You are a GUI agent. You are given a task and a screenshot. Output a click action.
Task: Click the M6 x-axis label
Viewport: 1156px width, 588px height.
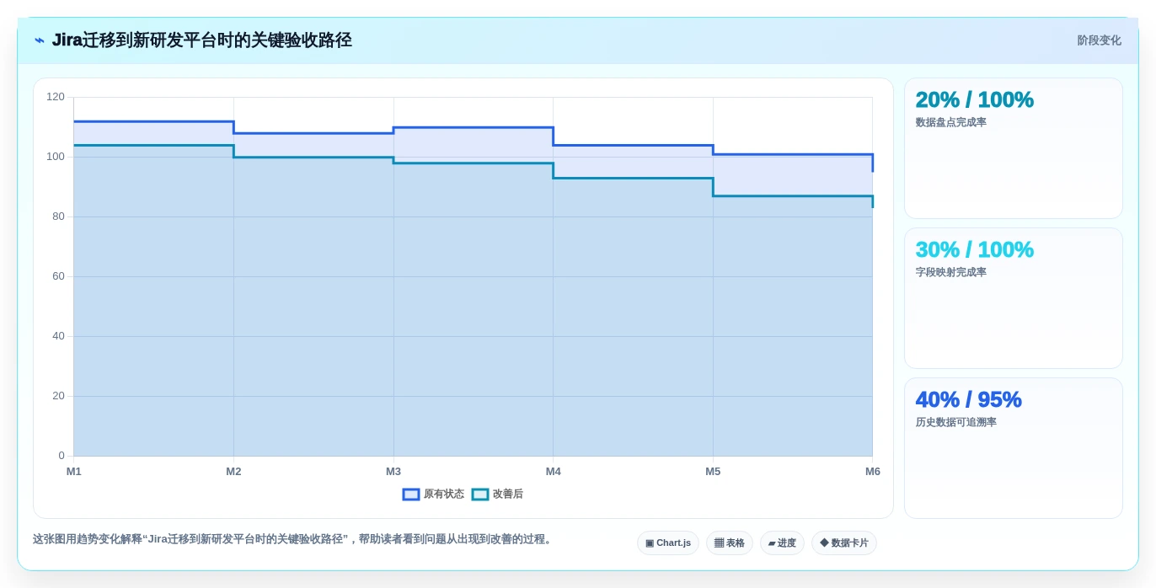coord(873,472)
